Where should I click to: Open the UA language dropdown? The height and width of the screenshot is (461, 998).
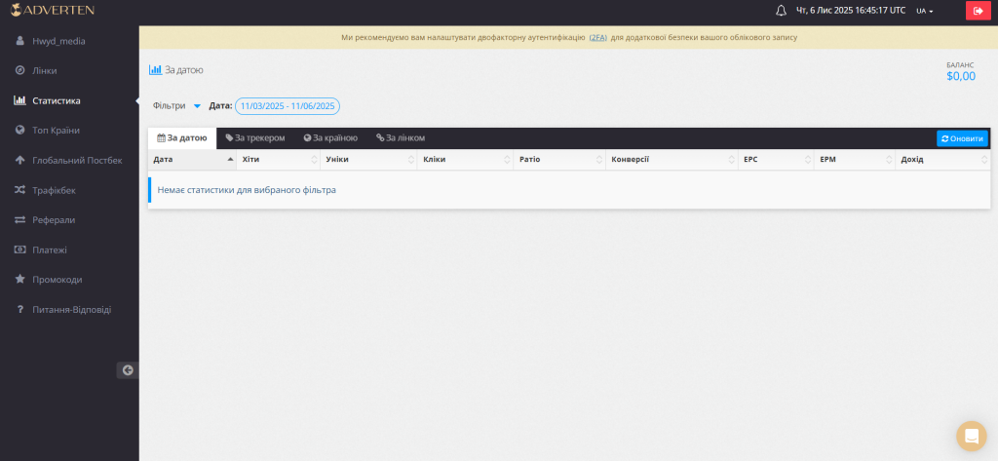click(x=924, y=11)
